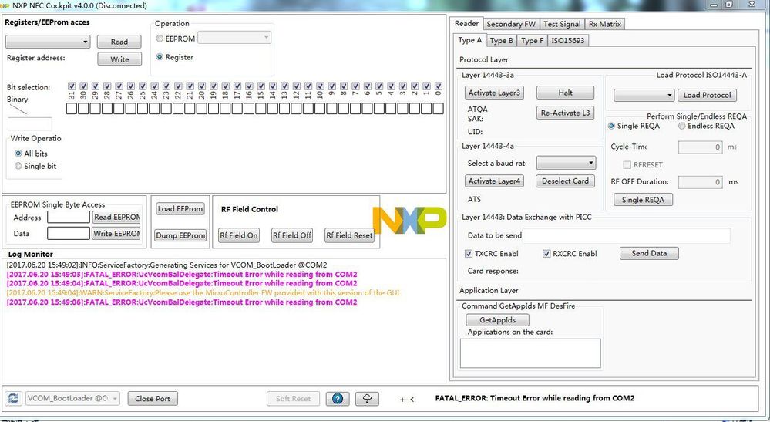The image size is (770, 422).
Task: Open the VCOM_BootLoader port dropdown
Action: point(72,398)
